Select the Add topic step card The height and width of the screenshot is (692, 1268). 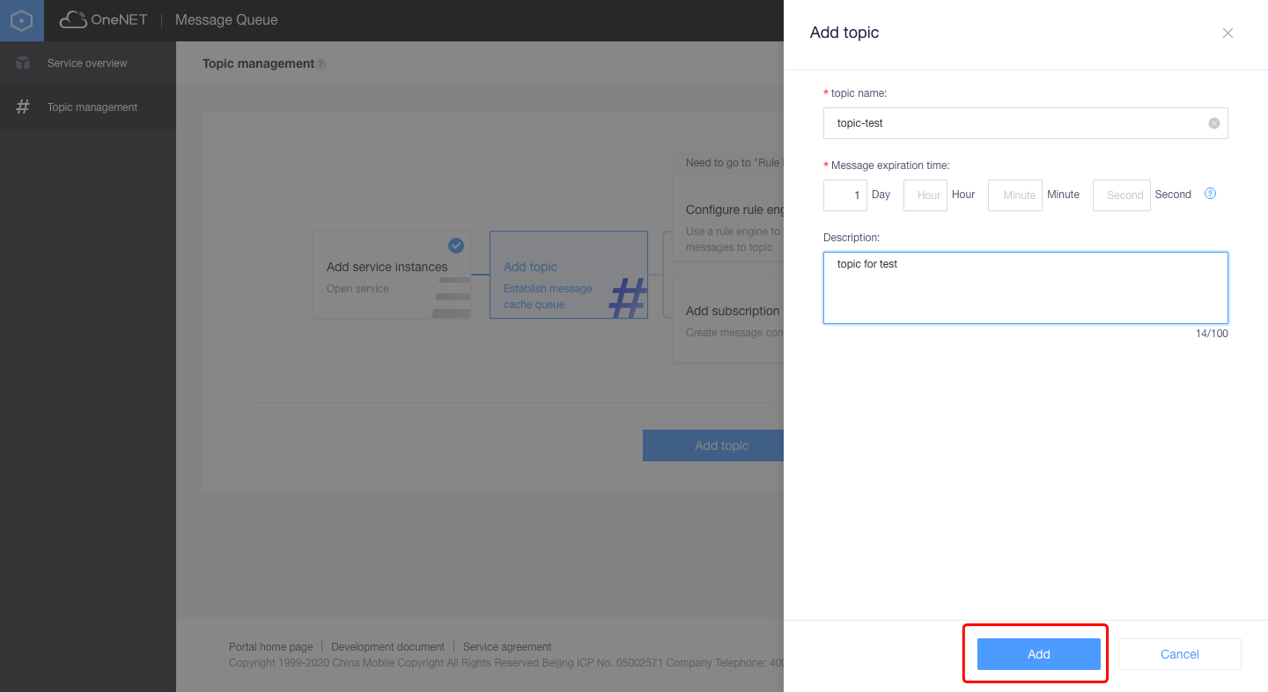(569, 275)
